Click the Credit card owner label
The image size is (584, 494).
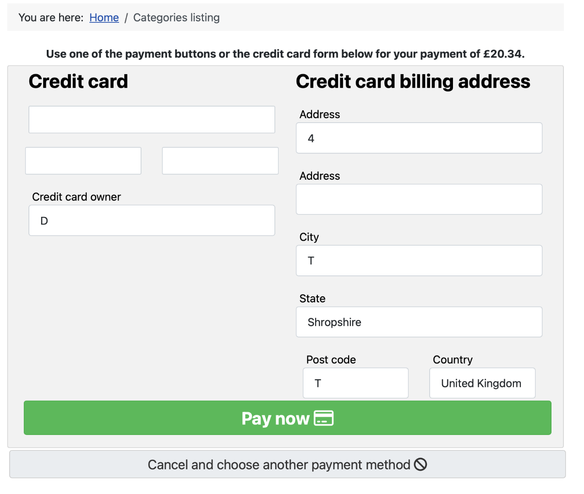coord(76,197)
